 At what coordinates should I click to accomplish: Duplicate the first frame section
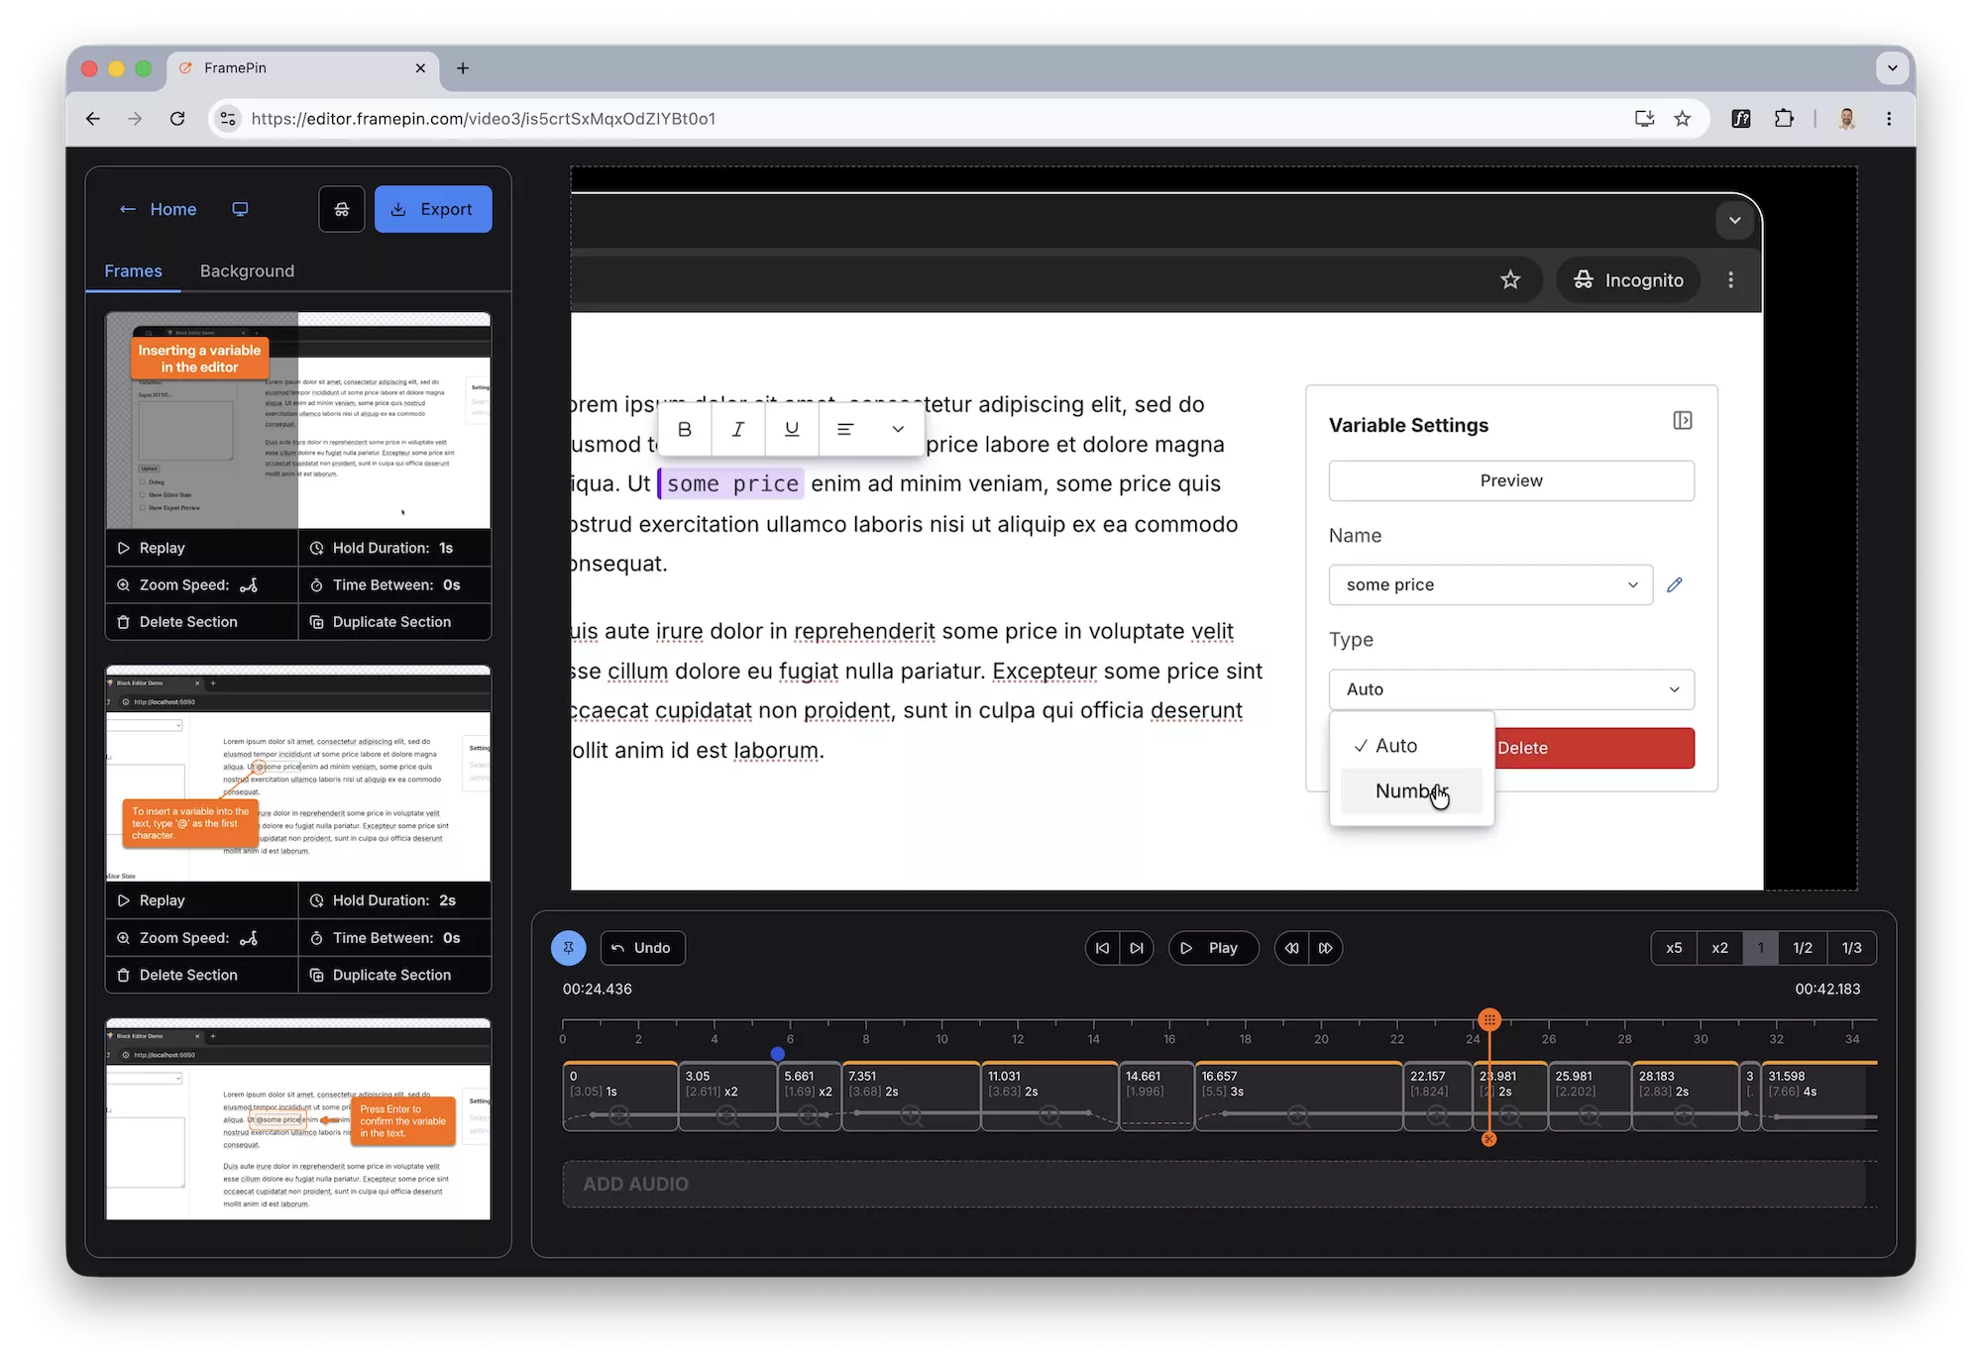[x=394, y=622]
